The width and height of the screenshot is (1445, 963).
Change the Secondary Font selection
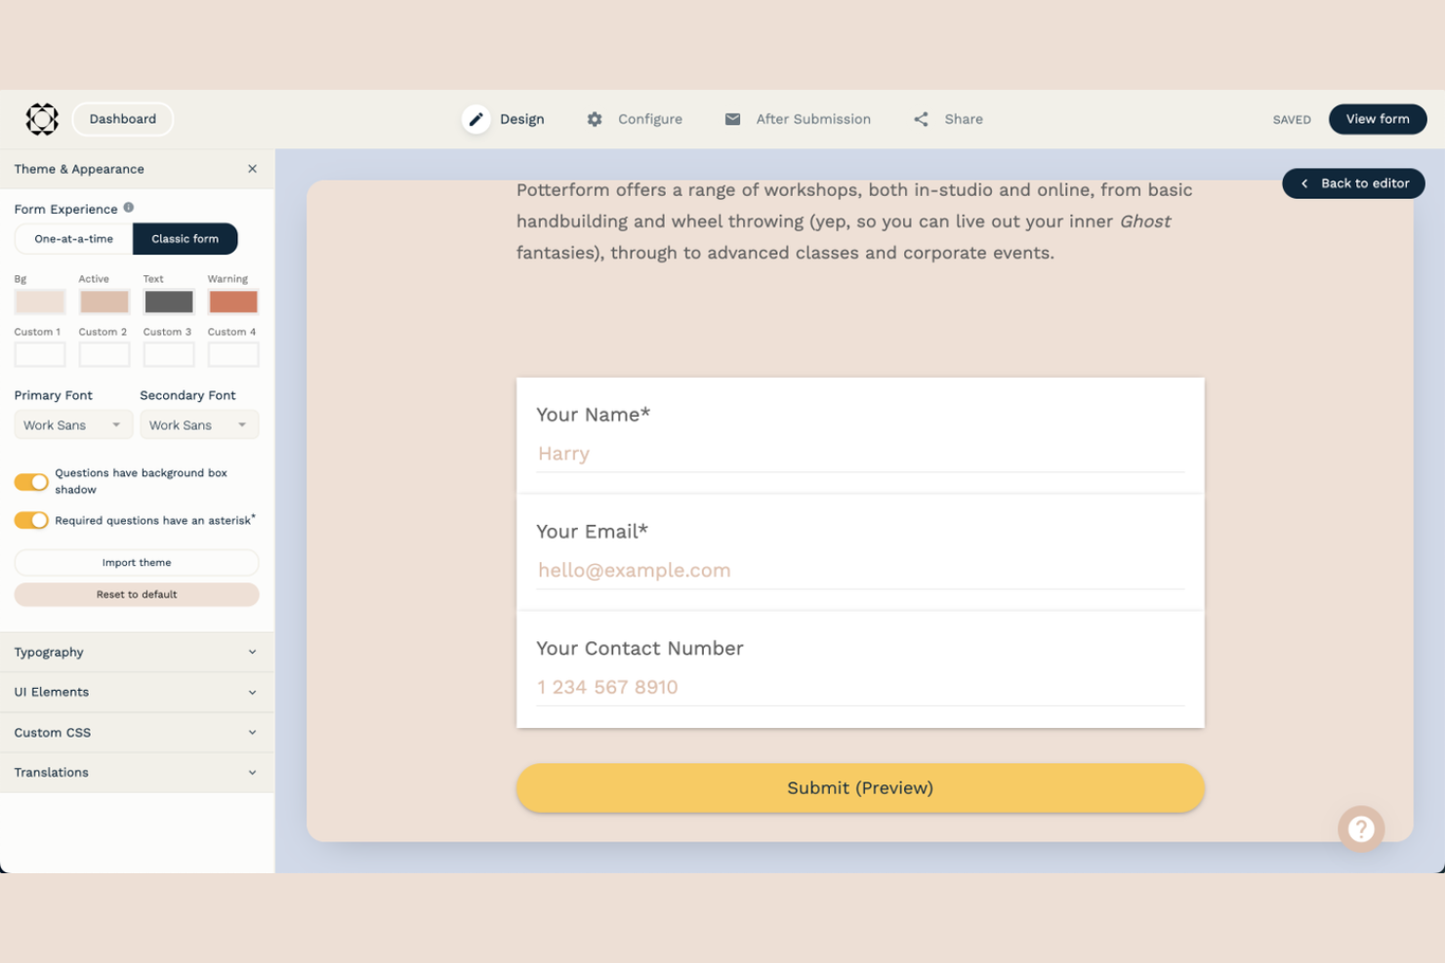(x=198, y=424)
